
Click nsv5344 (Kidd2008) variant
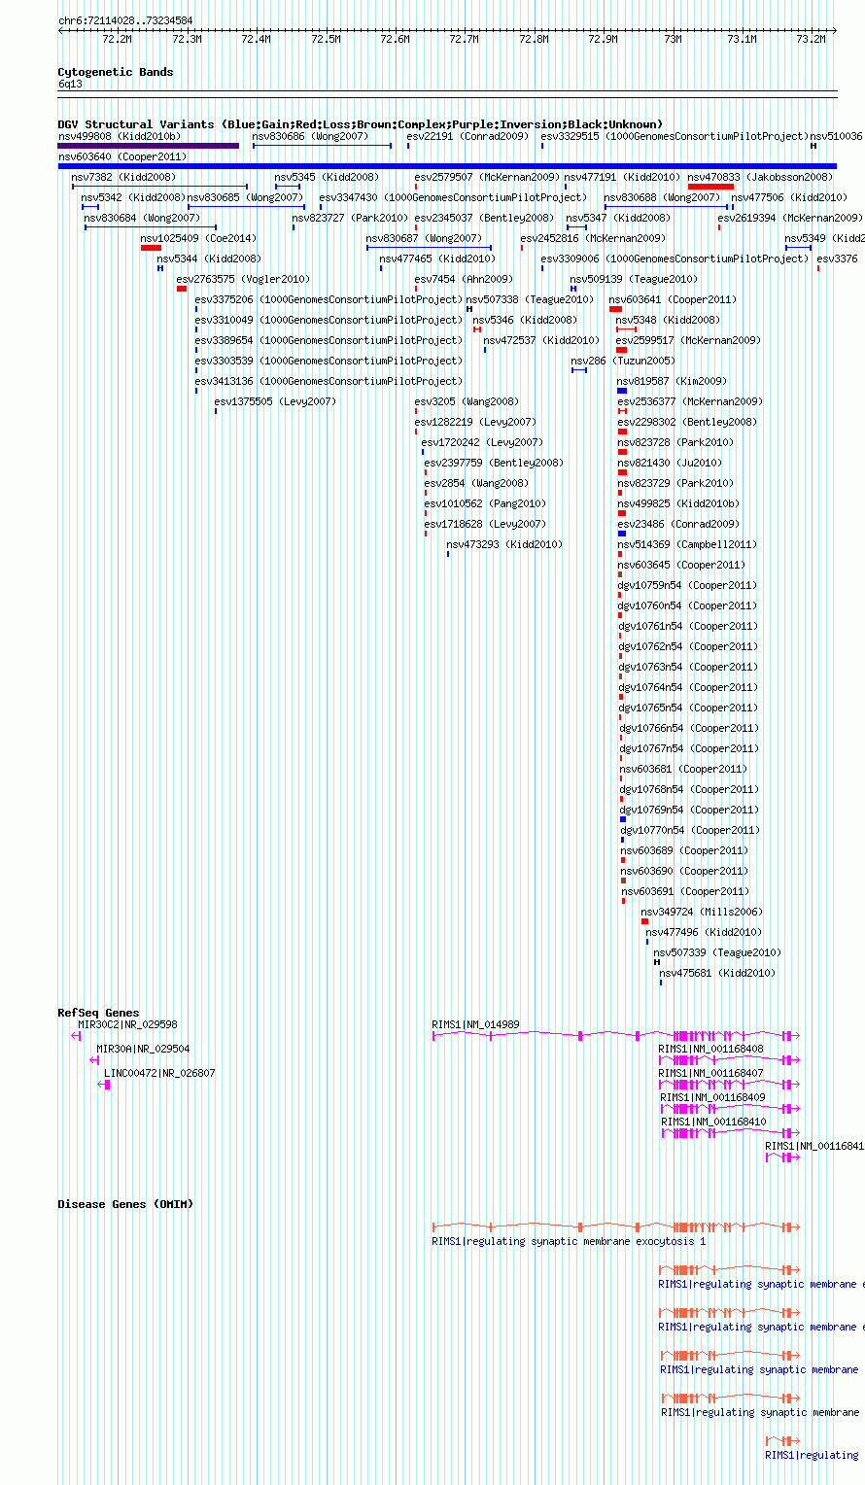(209, 259)
